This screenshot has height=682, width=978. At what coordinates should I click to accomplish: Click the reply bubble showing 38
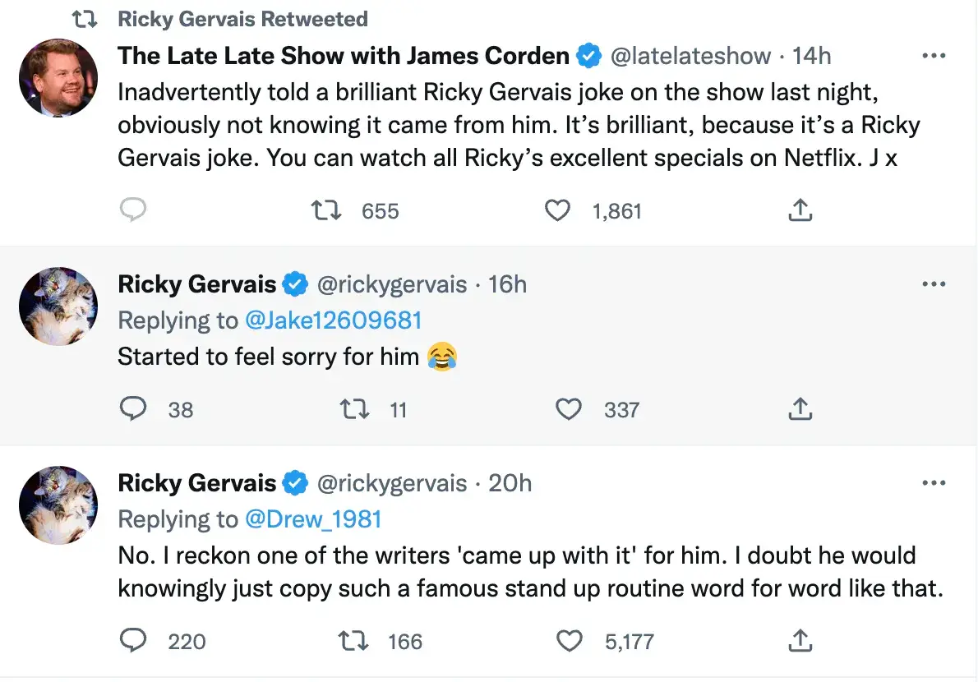pyautogui.click(x=133, y=409)
